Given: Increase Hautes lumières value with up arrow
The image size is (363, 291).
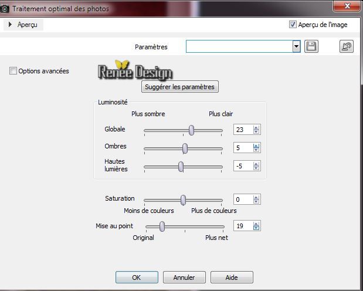Looking at the screenshot, I should click(256, 164).
